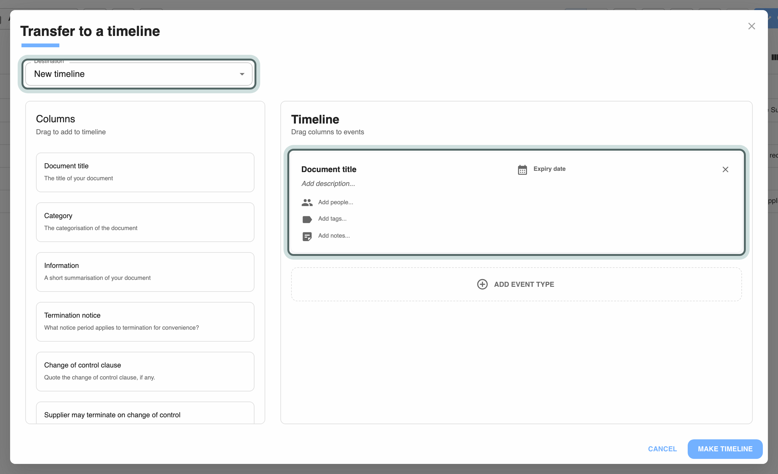Click the Expiry date label in event card
Image resolution: width=778 pixels, height=474 pixels.
pos(549,169)
